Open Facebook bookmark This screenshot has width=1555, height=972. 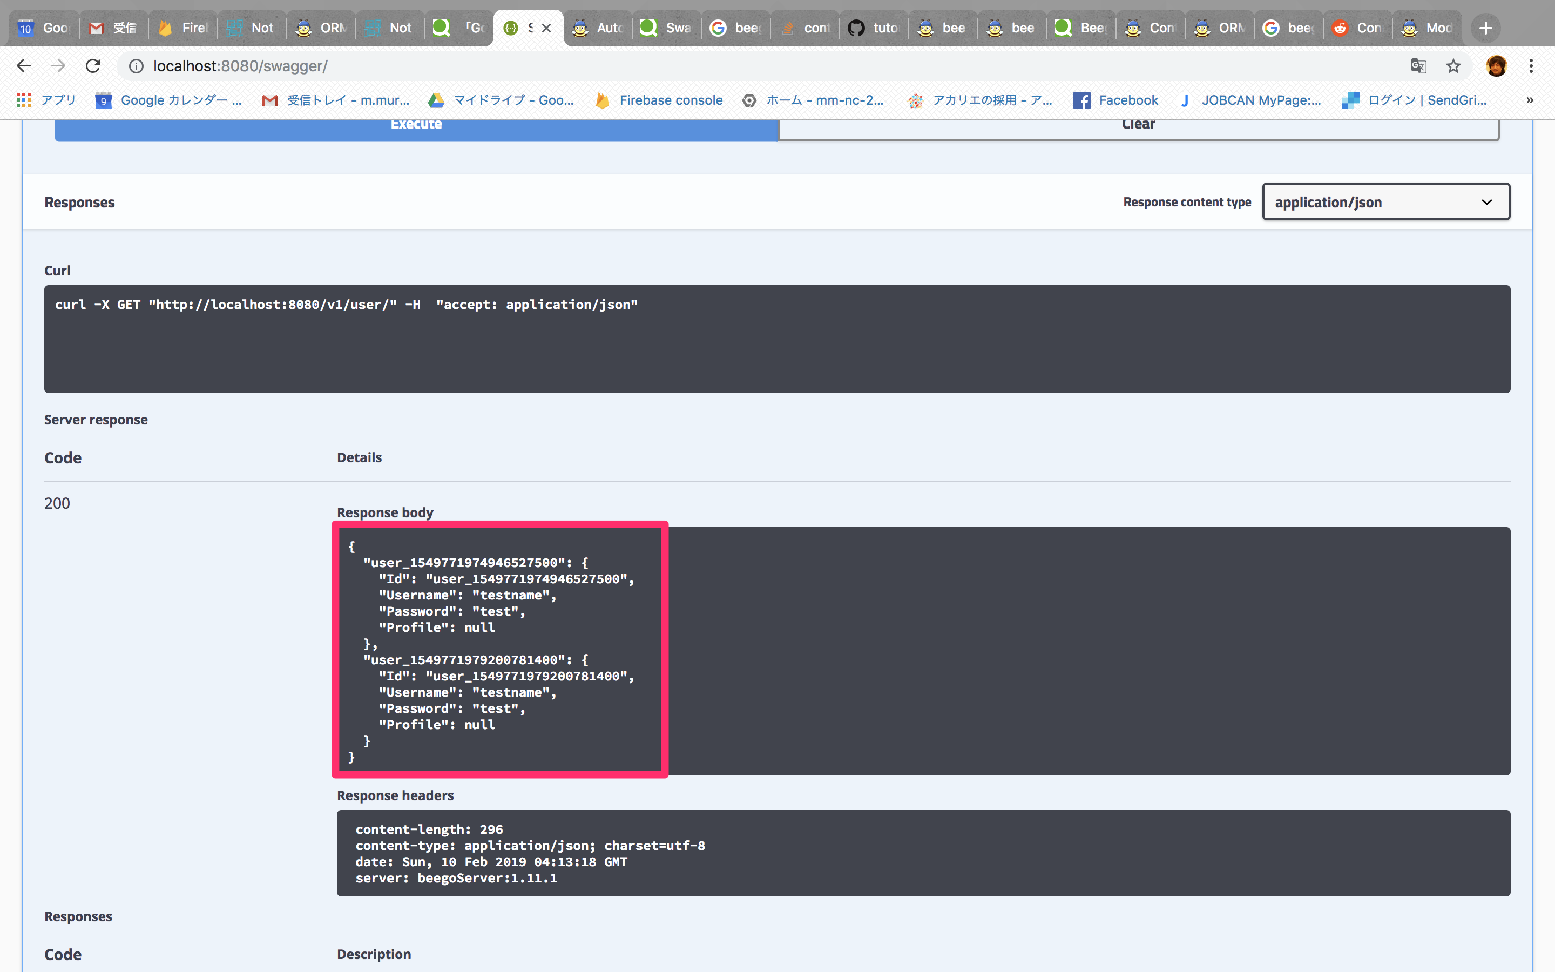coord(1115,100)
